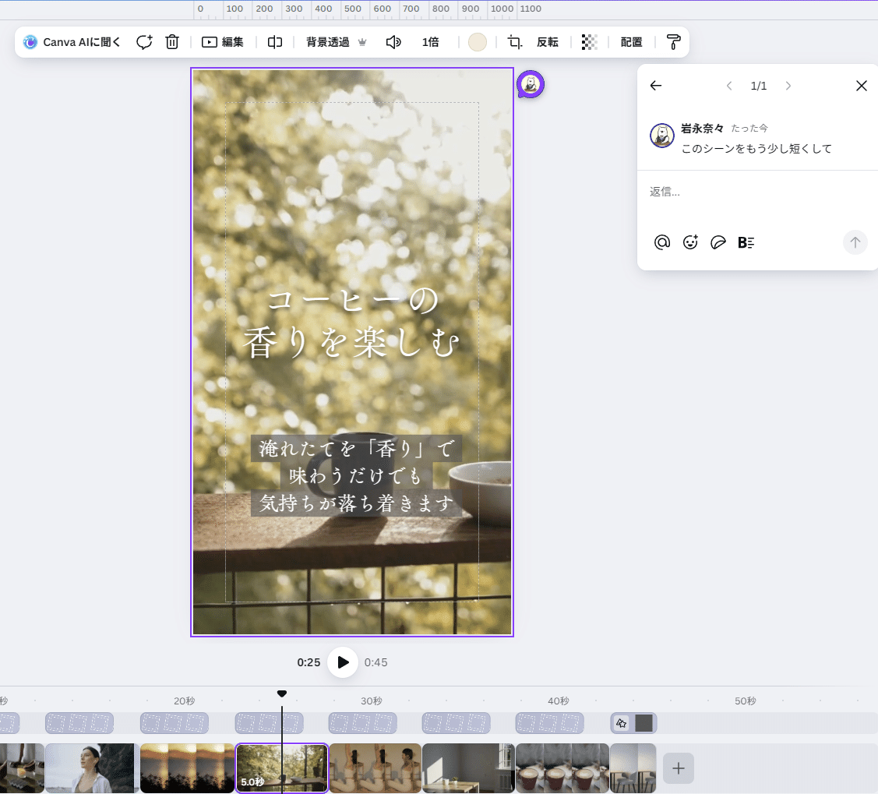
Task: Expand the 編集 video edit menu
Action: point(223,42)
